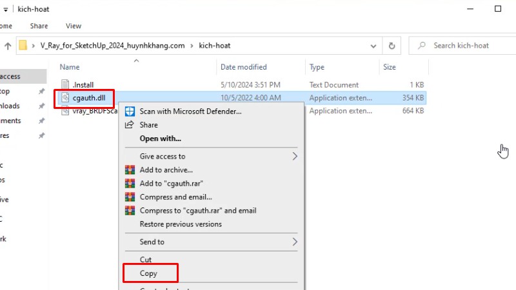This screenshot has width=516, height=290.
Task: Choose Add to archive... entry
Action: point(166,170)
